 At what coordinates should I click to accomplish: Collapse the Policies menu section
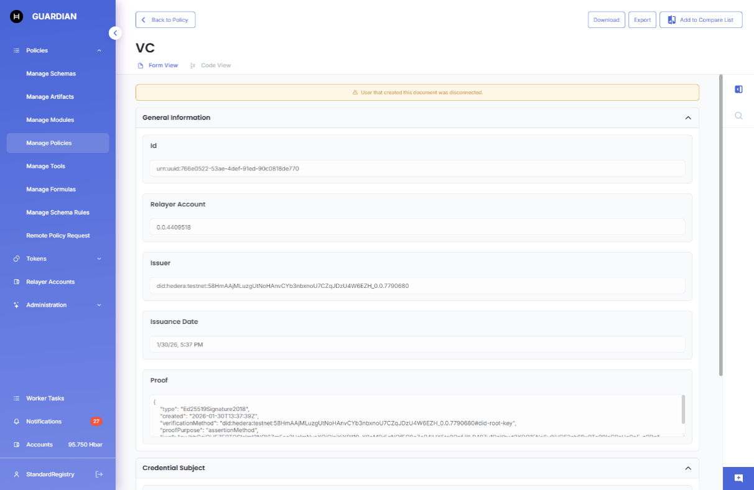pyautogui.click(x=99, y=50)
